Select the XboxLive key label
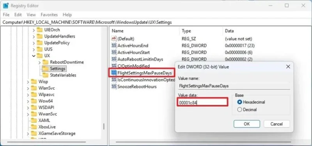This screenshot has height=146, width=312. pos(47,127)
